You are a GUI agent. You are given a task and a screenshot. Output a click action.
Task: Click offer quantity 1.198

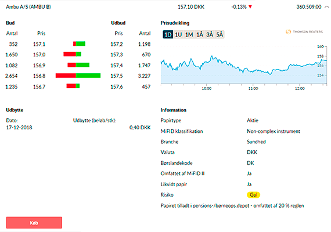(145, 44)
